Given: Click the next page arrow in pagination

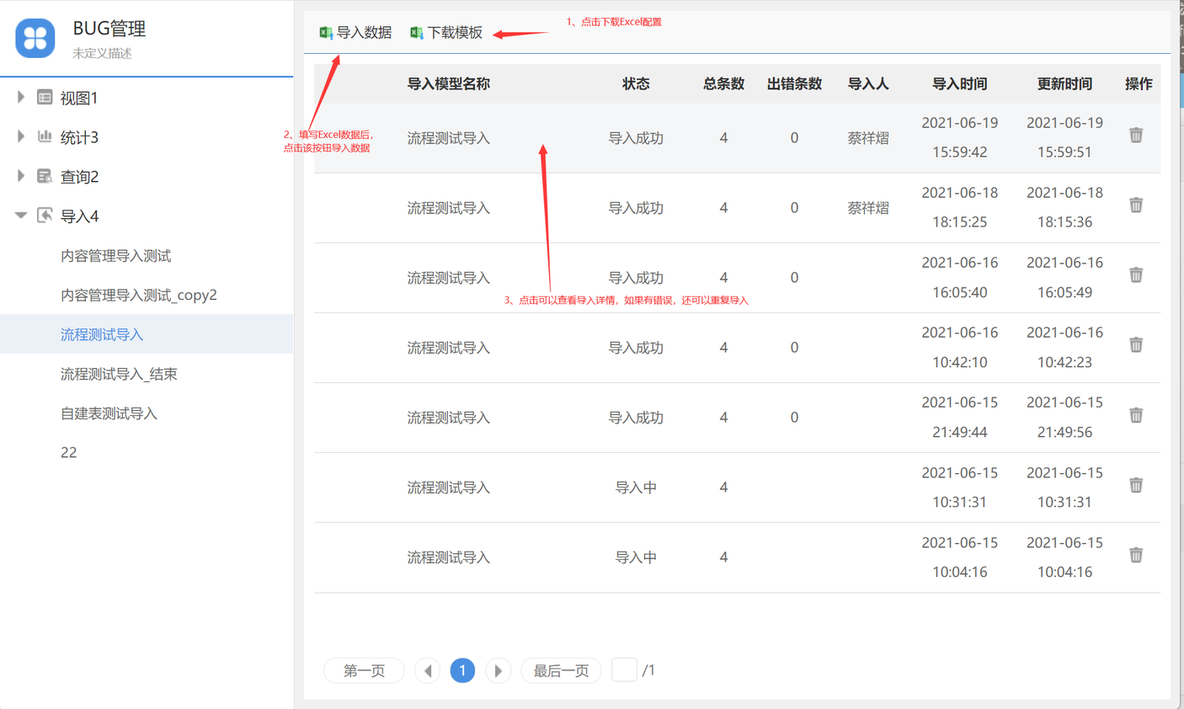Looking at the screenshot, I should (x=498, y=670).
